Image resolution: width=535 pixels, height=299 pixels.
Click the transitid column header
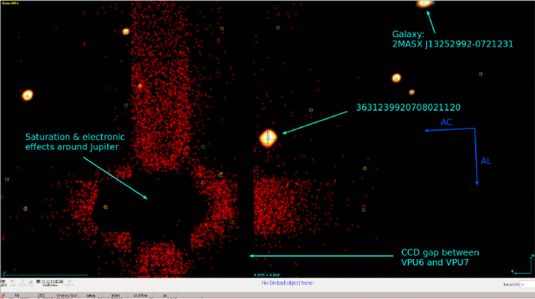click(x=66, y=295)
